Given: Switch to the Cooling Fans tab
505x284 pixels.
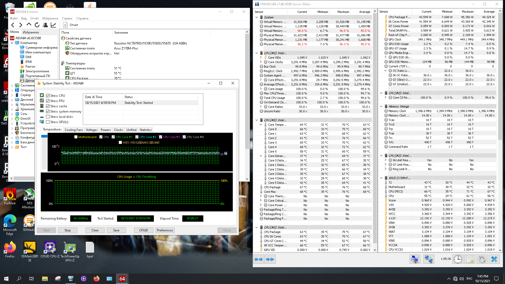Looking at the screenshot, I should 74,130.
